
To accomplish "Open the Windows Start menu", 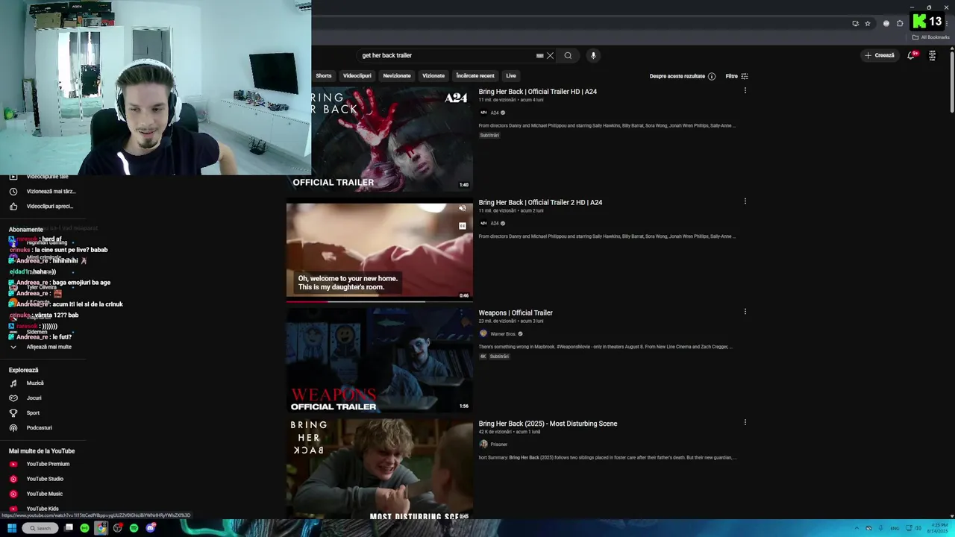I will coord(12,528).
